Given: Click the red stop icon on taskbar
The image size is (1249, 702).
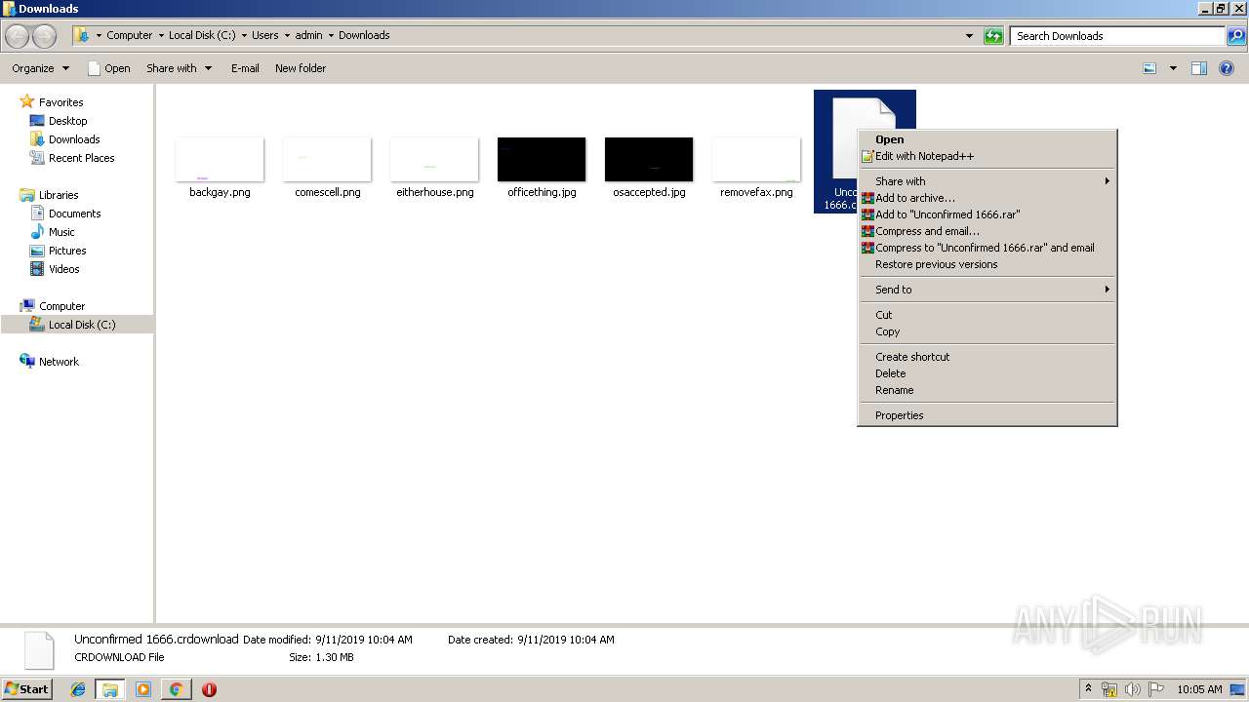Looking at the screenshot, I should point(209,689).
